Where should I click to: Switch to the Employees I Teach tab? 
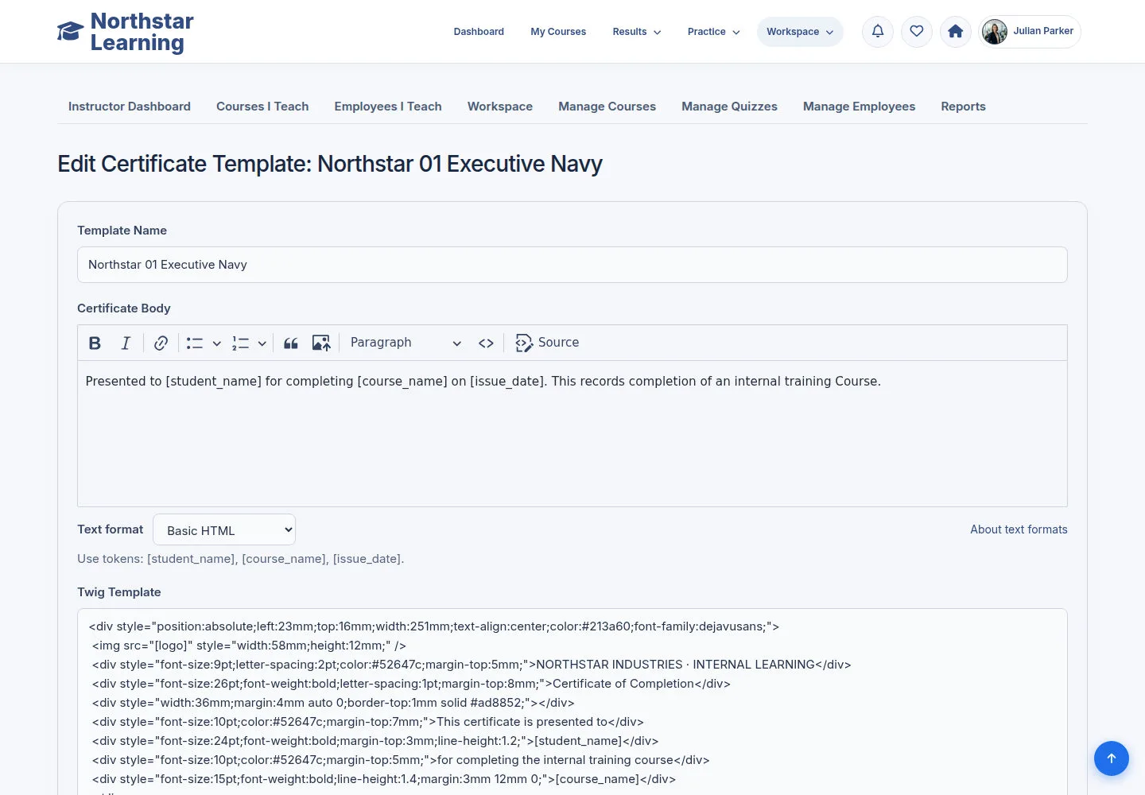tap(388, 107)
